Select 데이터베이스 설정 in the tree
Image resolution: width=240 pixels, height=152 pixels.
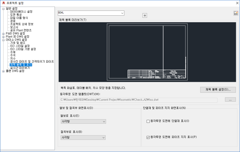coord(21,11)
